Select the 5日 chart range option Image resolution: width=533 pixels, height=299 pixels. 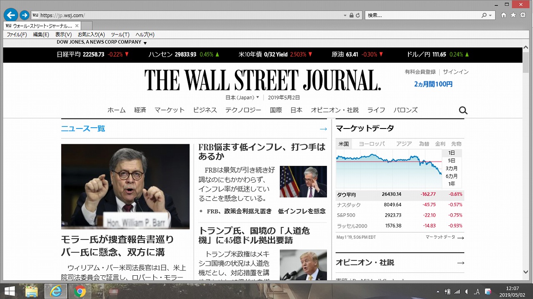[452, 161]
